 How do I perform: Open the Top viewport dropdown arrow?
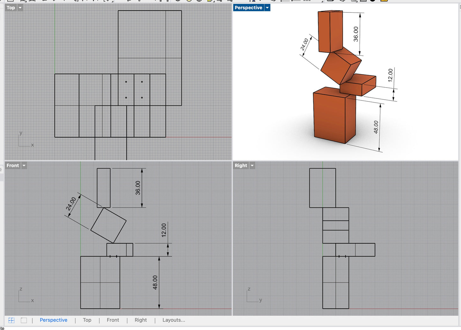click(20, 8)
